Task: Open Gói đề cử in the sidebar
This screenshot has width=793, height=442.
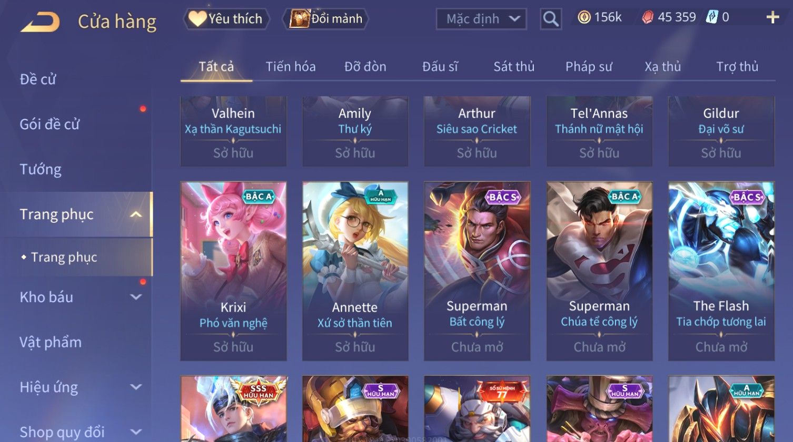Action: pos(49,125)
